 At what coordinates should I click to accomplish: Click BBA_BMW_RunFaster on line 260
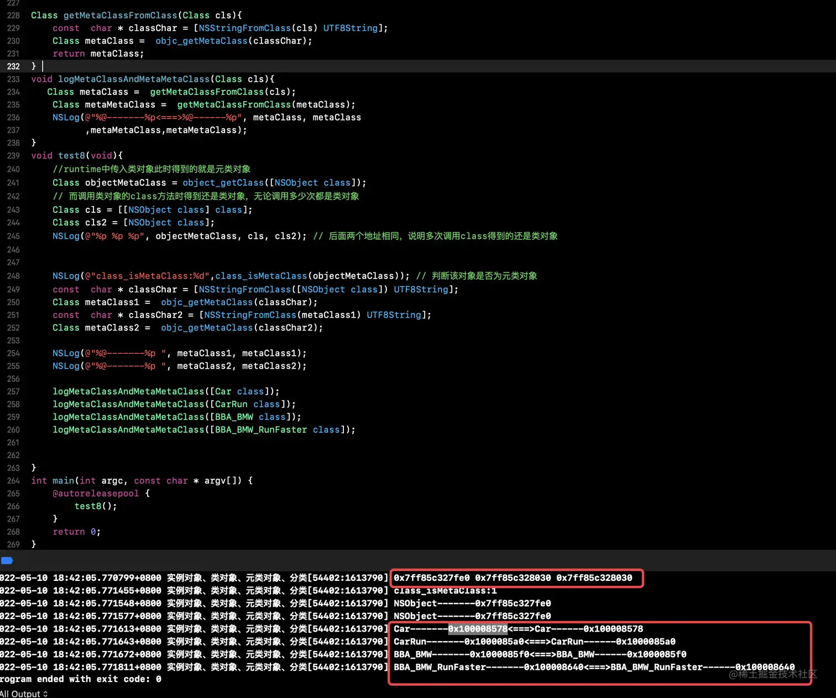point(261,429)
